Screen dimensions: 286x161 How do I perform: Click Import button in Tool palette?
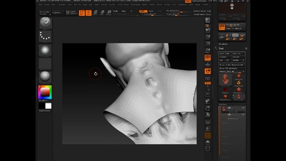point(225,57)
